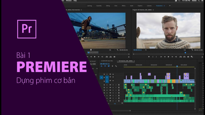Toggle insert sequences as nests
The image size is (205, 115).
101,66
